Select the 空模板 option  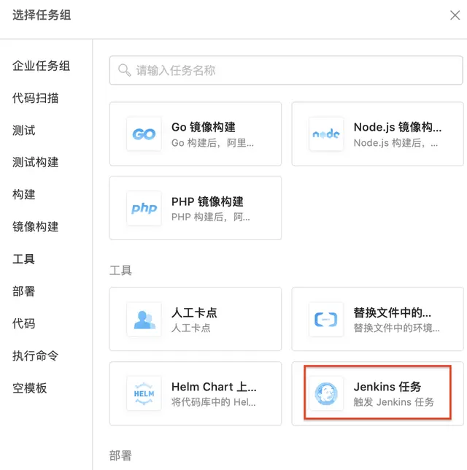(29, 388)
